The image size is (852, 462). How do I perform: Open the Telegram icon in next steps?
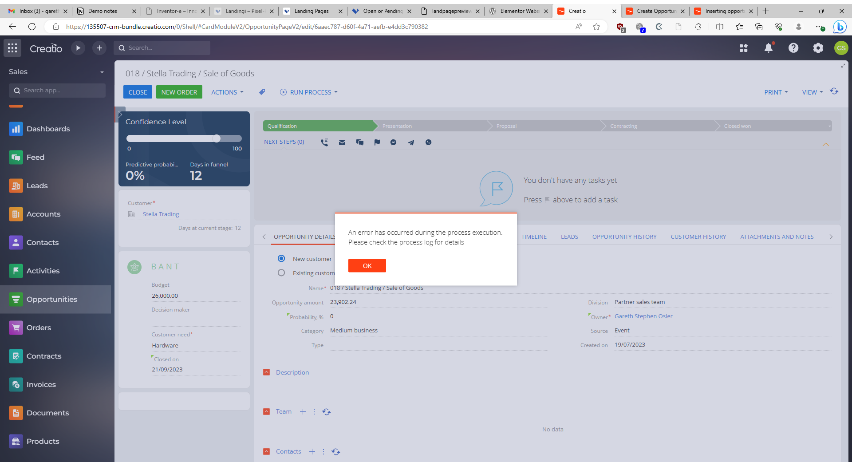point(411,142)
